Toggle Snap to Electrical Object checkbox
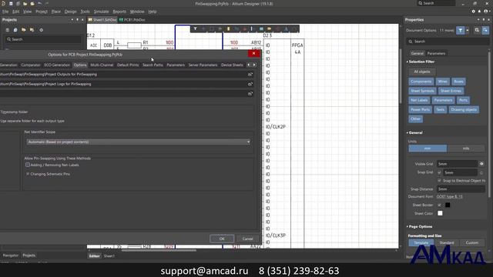This screenshot has height=277, width=493. (x=439, y=181)
